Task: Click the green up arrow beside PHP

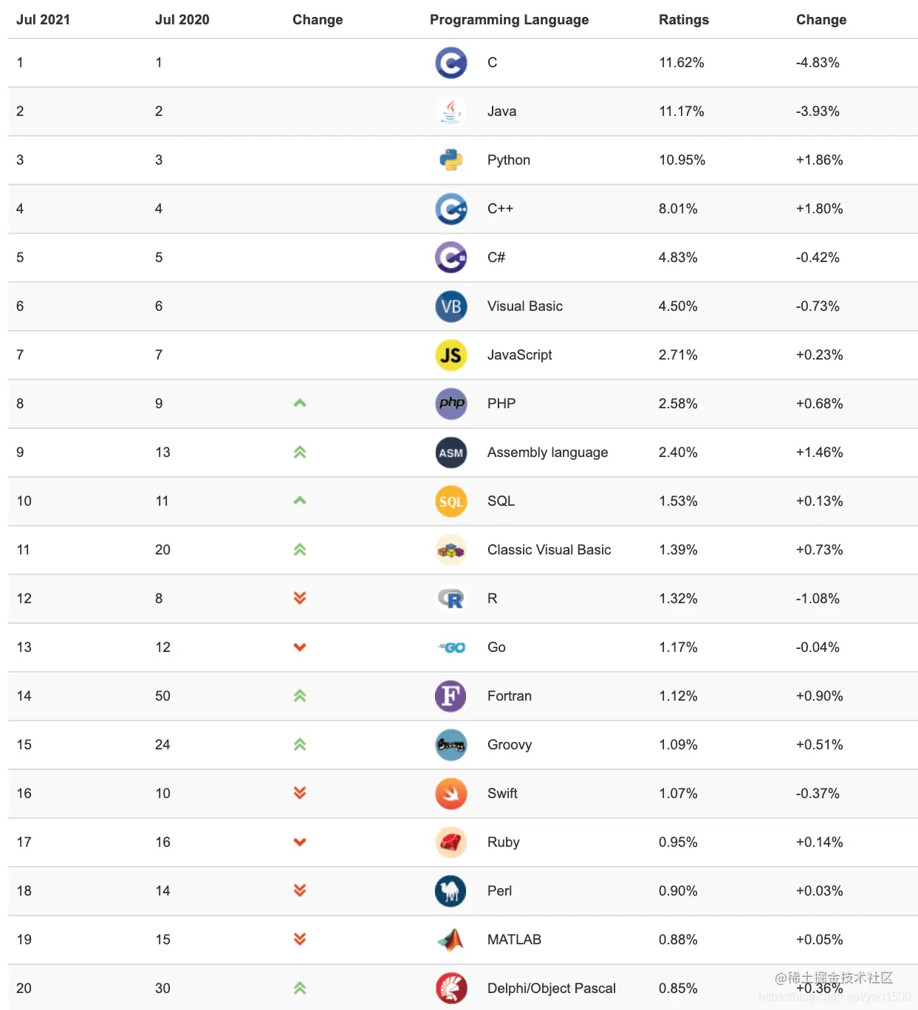Action: pos(300,404)
